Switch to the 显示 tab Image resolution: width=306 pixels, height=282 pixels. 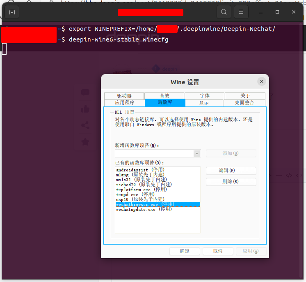(x=204, y=103)
